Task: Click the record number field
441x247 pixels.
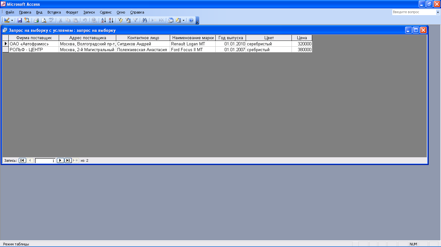Action: [x=45, y=160]
